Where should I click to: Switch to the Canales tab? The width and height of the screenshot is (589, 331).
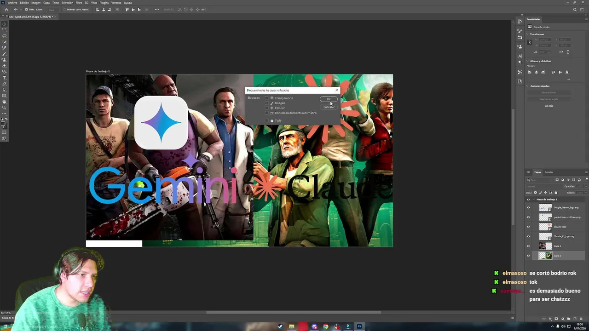pyautogui.click(x=549, y=172)
